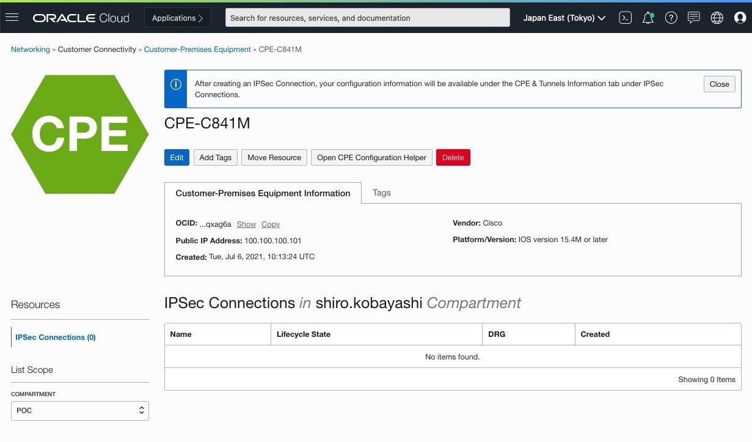Open the POC compartment dropdown
Screen dimensions: 752x442
click(80, 410)
